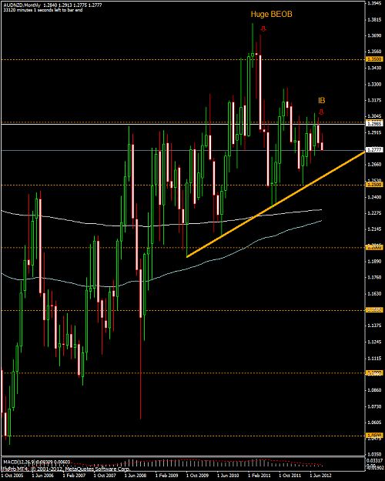This screenshot has height=481, width=385.
Task: Click the "1 Jun 2010" date label
Action: tap(228, 475)
